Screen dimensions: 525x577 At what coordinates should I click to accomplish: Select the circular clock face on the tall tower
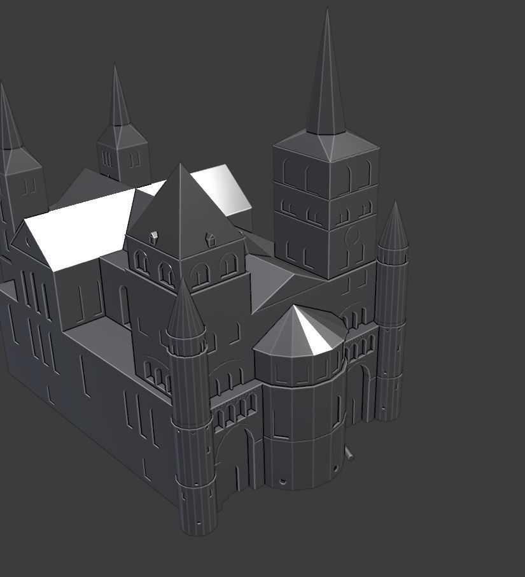[352, 235]
